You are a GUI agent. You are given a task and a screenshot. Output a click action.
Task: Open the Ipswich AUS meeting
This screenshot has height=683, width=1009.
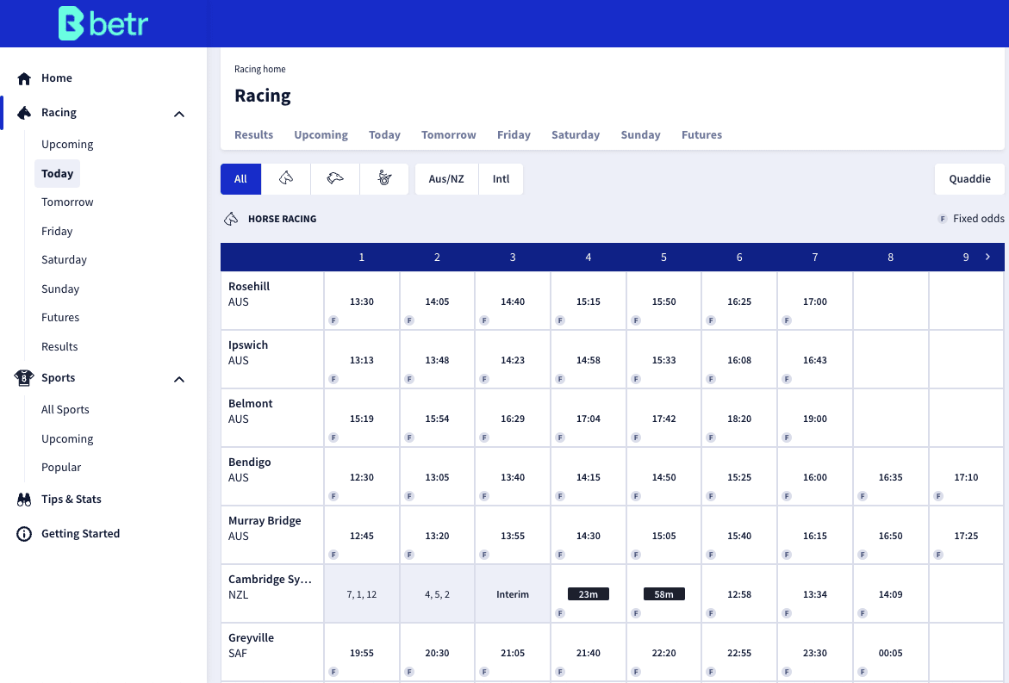point(272,359)
